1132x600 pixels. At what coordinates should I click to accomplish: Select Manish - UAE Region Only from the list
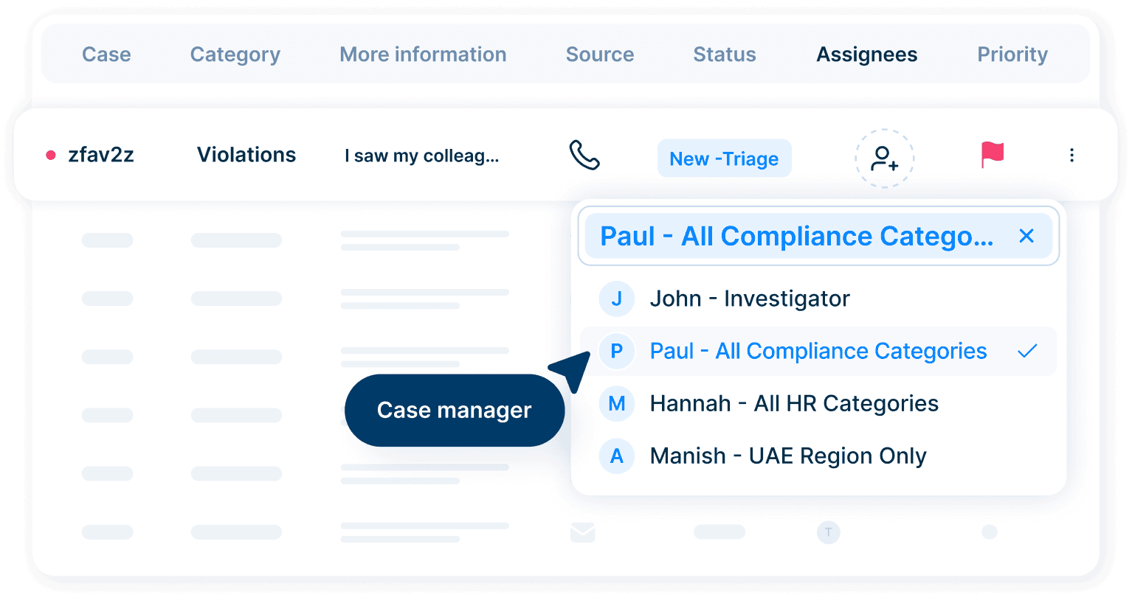(787, 456)
